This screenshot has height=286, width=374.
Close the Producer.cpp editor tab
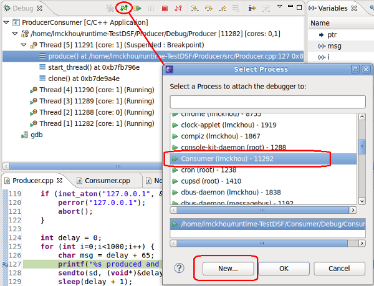pyautogui.click(x=59, y=181)
